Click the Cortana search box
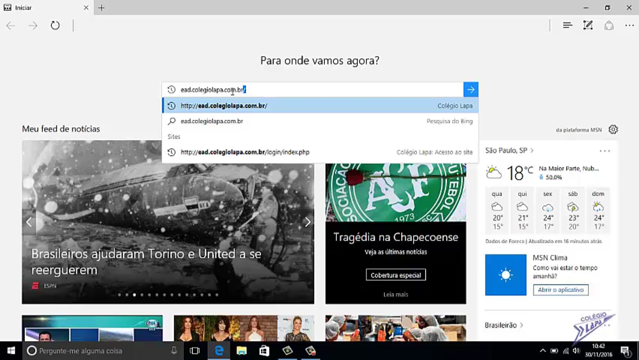The width and height of the screenshot is (639, 360). click(103, 351)
